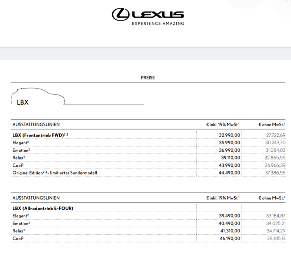The width and height of the screenshot is (291, 256).
Task: Click the LBX model name beside silhouette
Action: (x=23, y=102)
